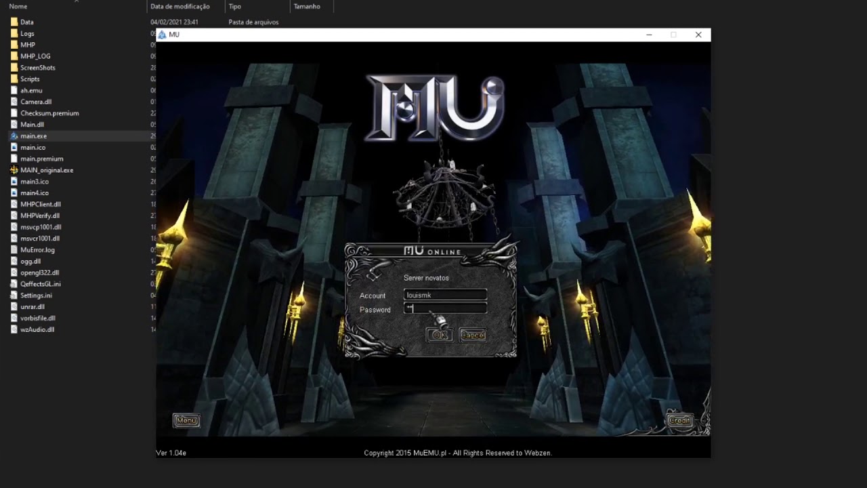Click the wzAudio.dll file icon
Viewport: 867px width, 488px height.
14,329
